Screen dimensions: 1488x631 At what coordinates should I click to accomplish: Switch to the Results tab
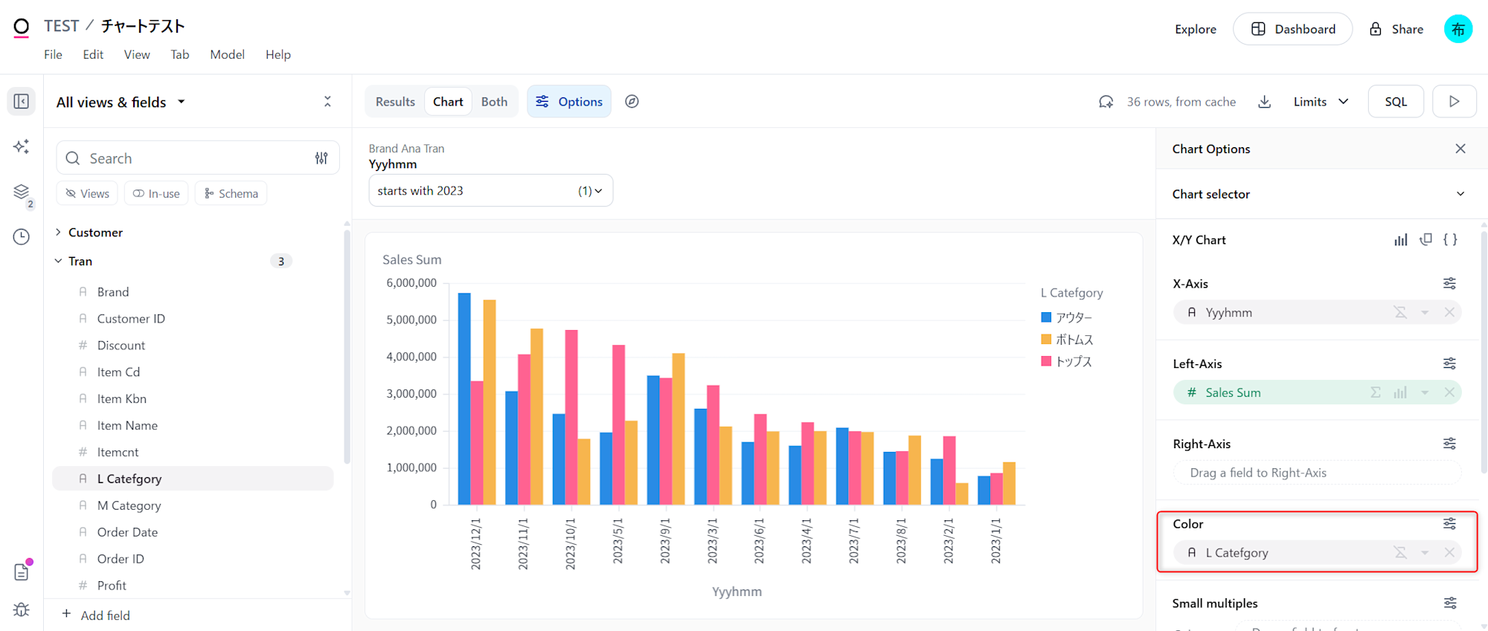[x=395, y=102]
